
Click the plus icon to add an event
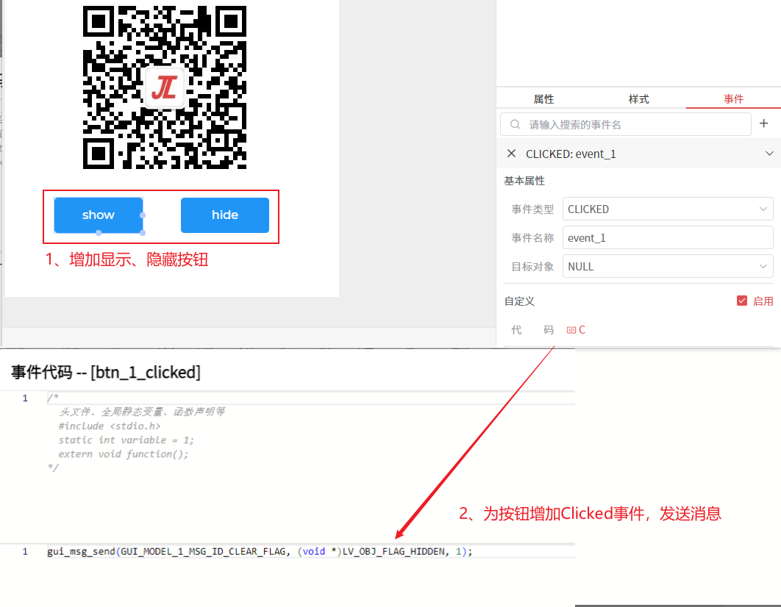[763, 123]
